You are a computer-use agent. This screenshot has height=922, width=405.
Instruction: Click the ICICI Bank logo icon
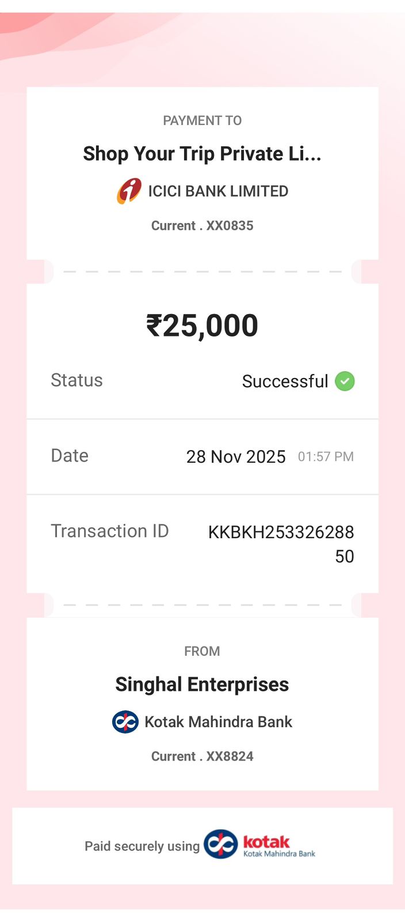[129, 191]
